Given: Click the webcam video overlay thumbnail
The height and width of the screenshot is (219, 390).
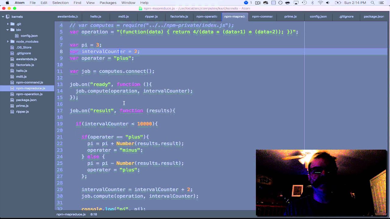Looking at the screenshot, I should click(x=321, y=182).
